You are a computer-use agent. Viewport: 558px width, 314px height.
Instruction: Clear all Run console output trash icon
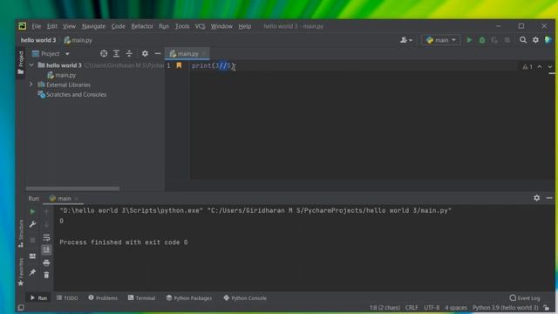(x=46, y=275)
